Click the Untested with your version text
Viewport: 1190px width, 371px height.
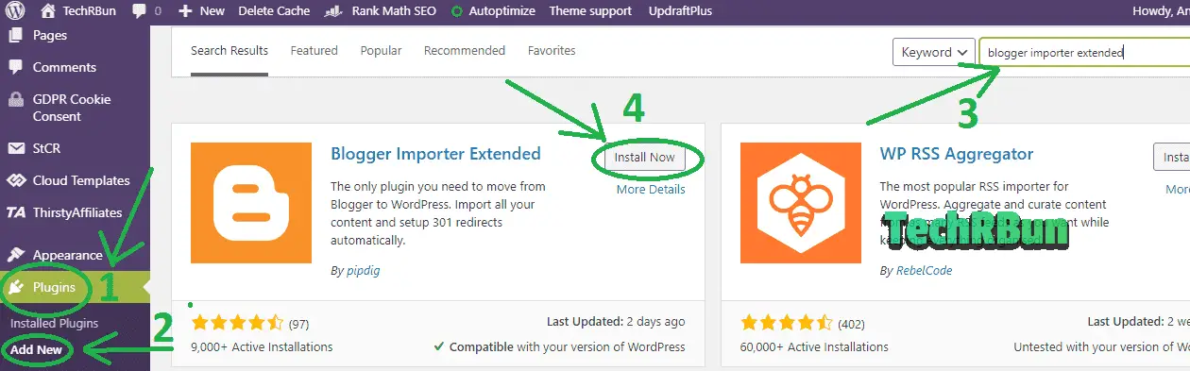click(x=1101, y=346)
